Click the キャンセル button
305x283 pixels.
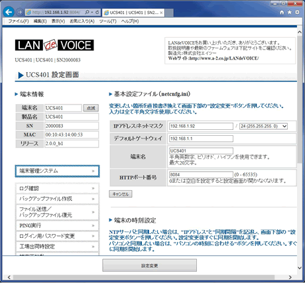(121, 194)
